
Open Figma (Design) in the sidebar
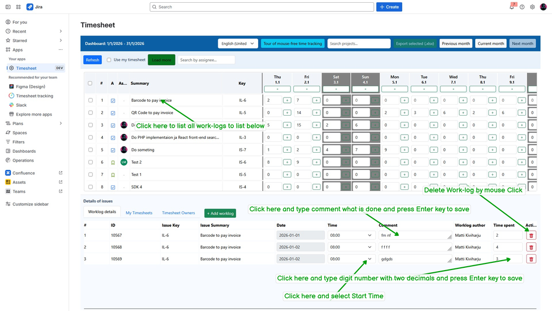point(30,86)
